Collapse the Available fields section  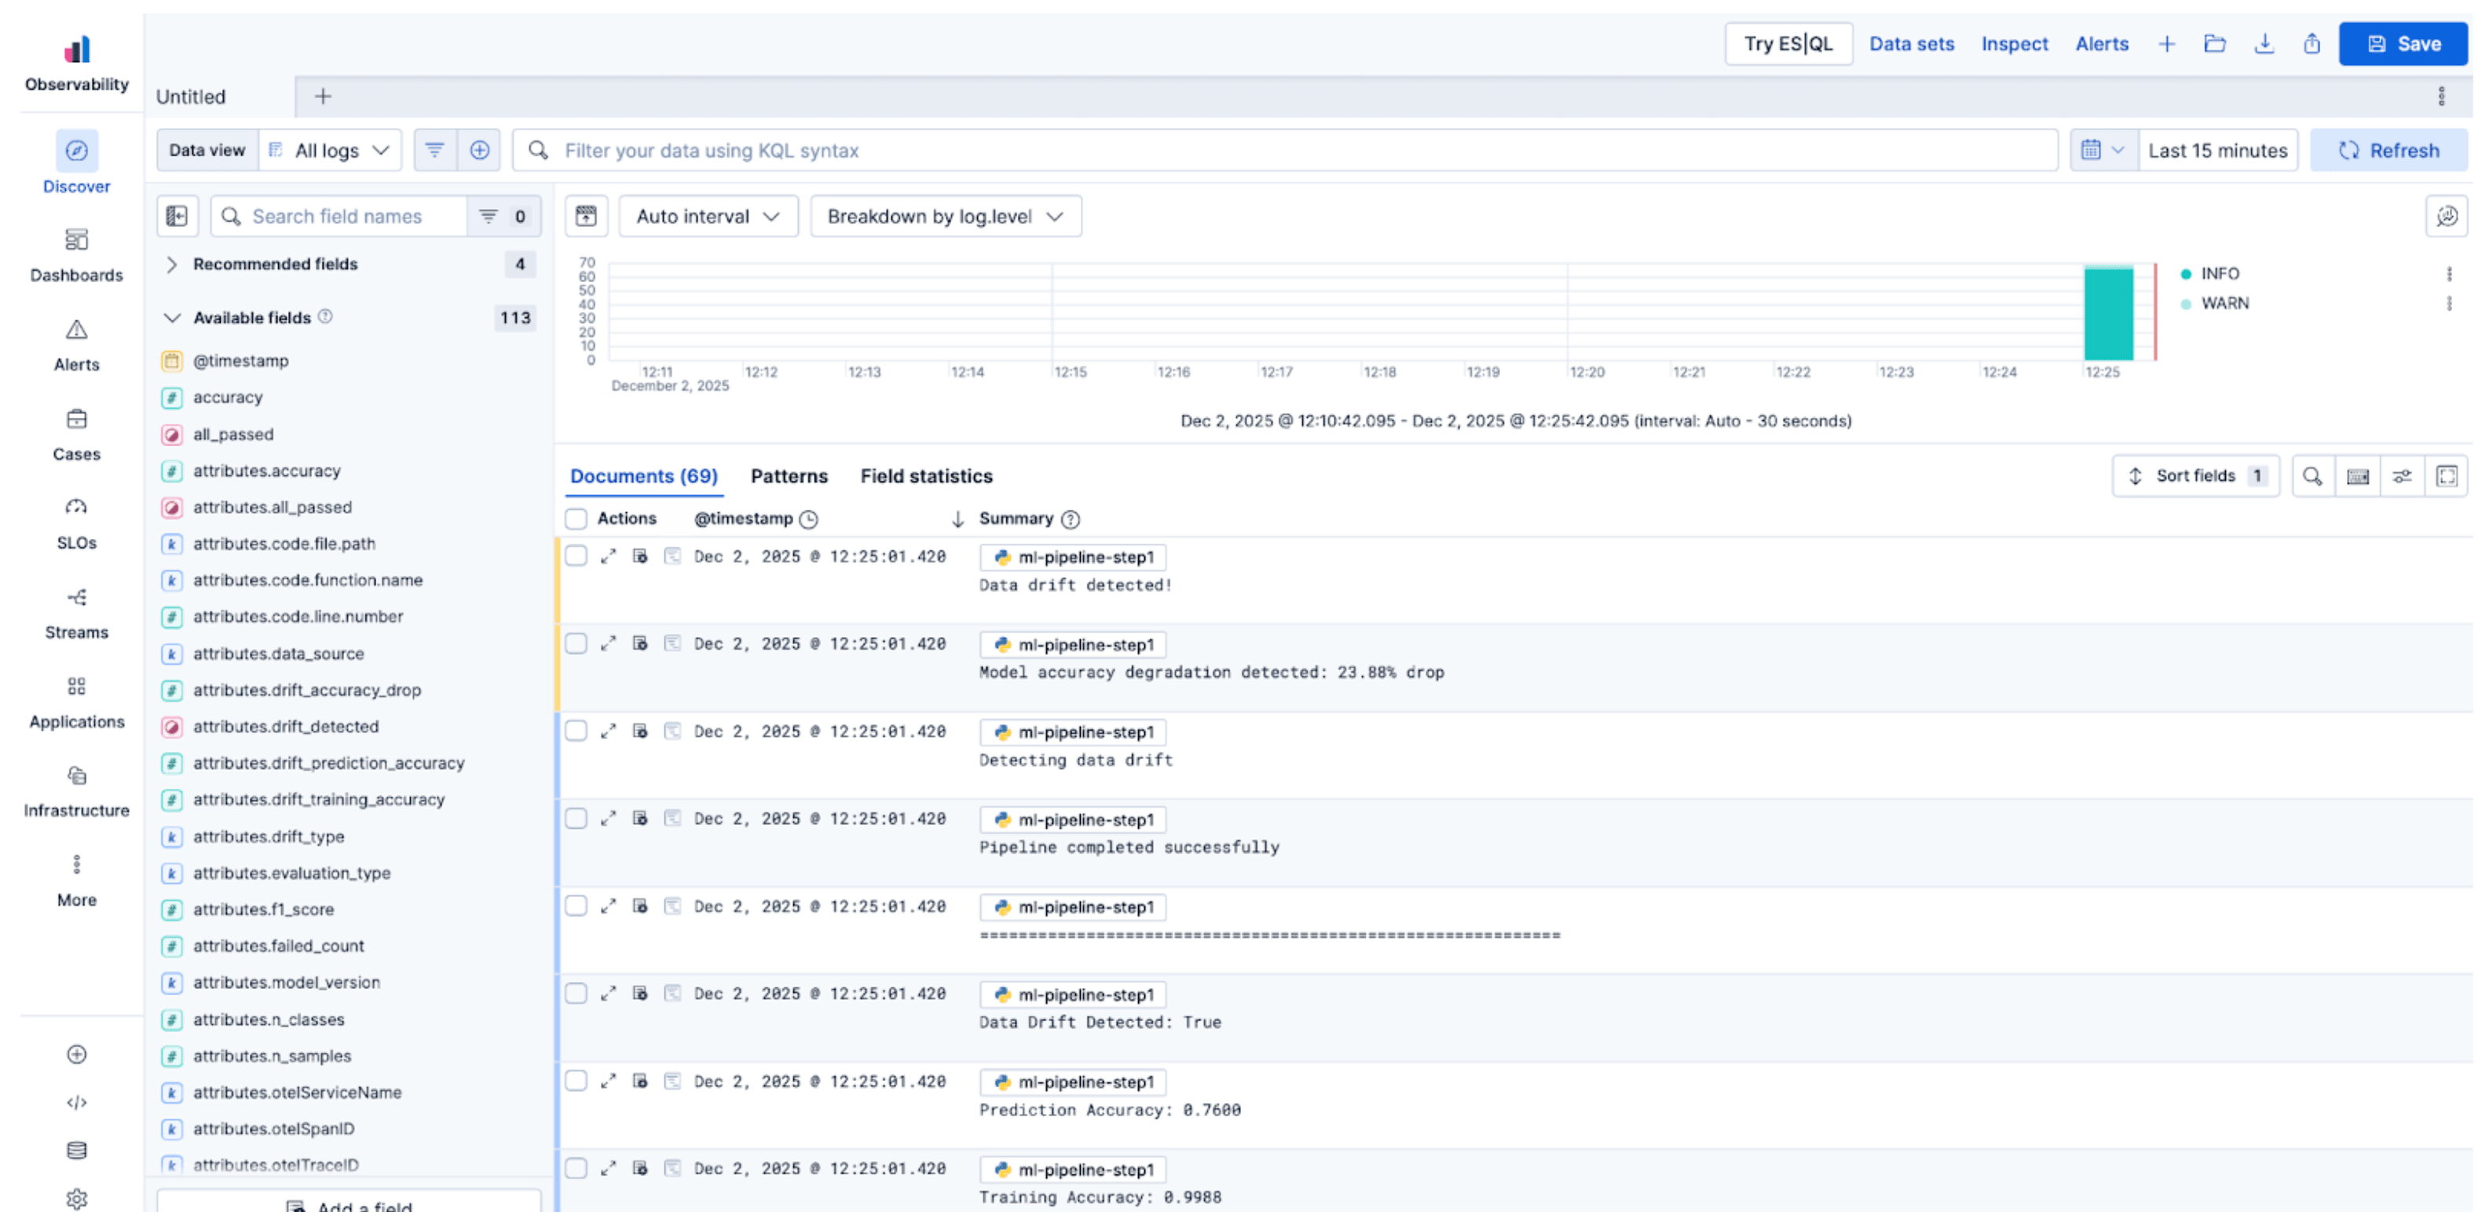pos(171,317)
